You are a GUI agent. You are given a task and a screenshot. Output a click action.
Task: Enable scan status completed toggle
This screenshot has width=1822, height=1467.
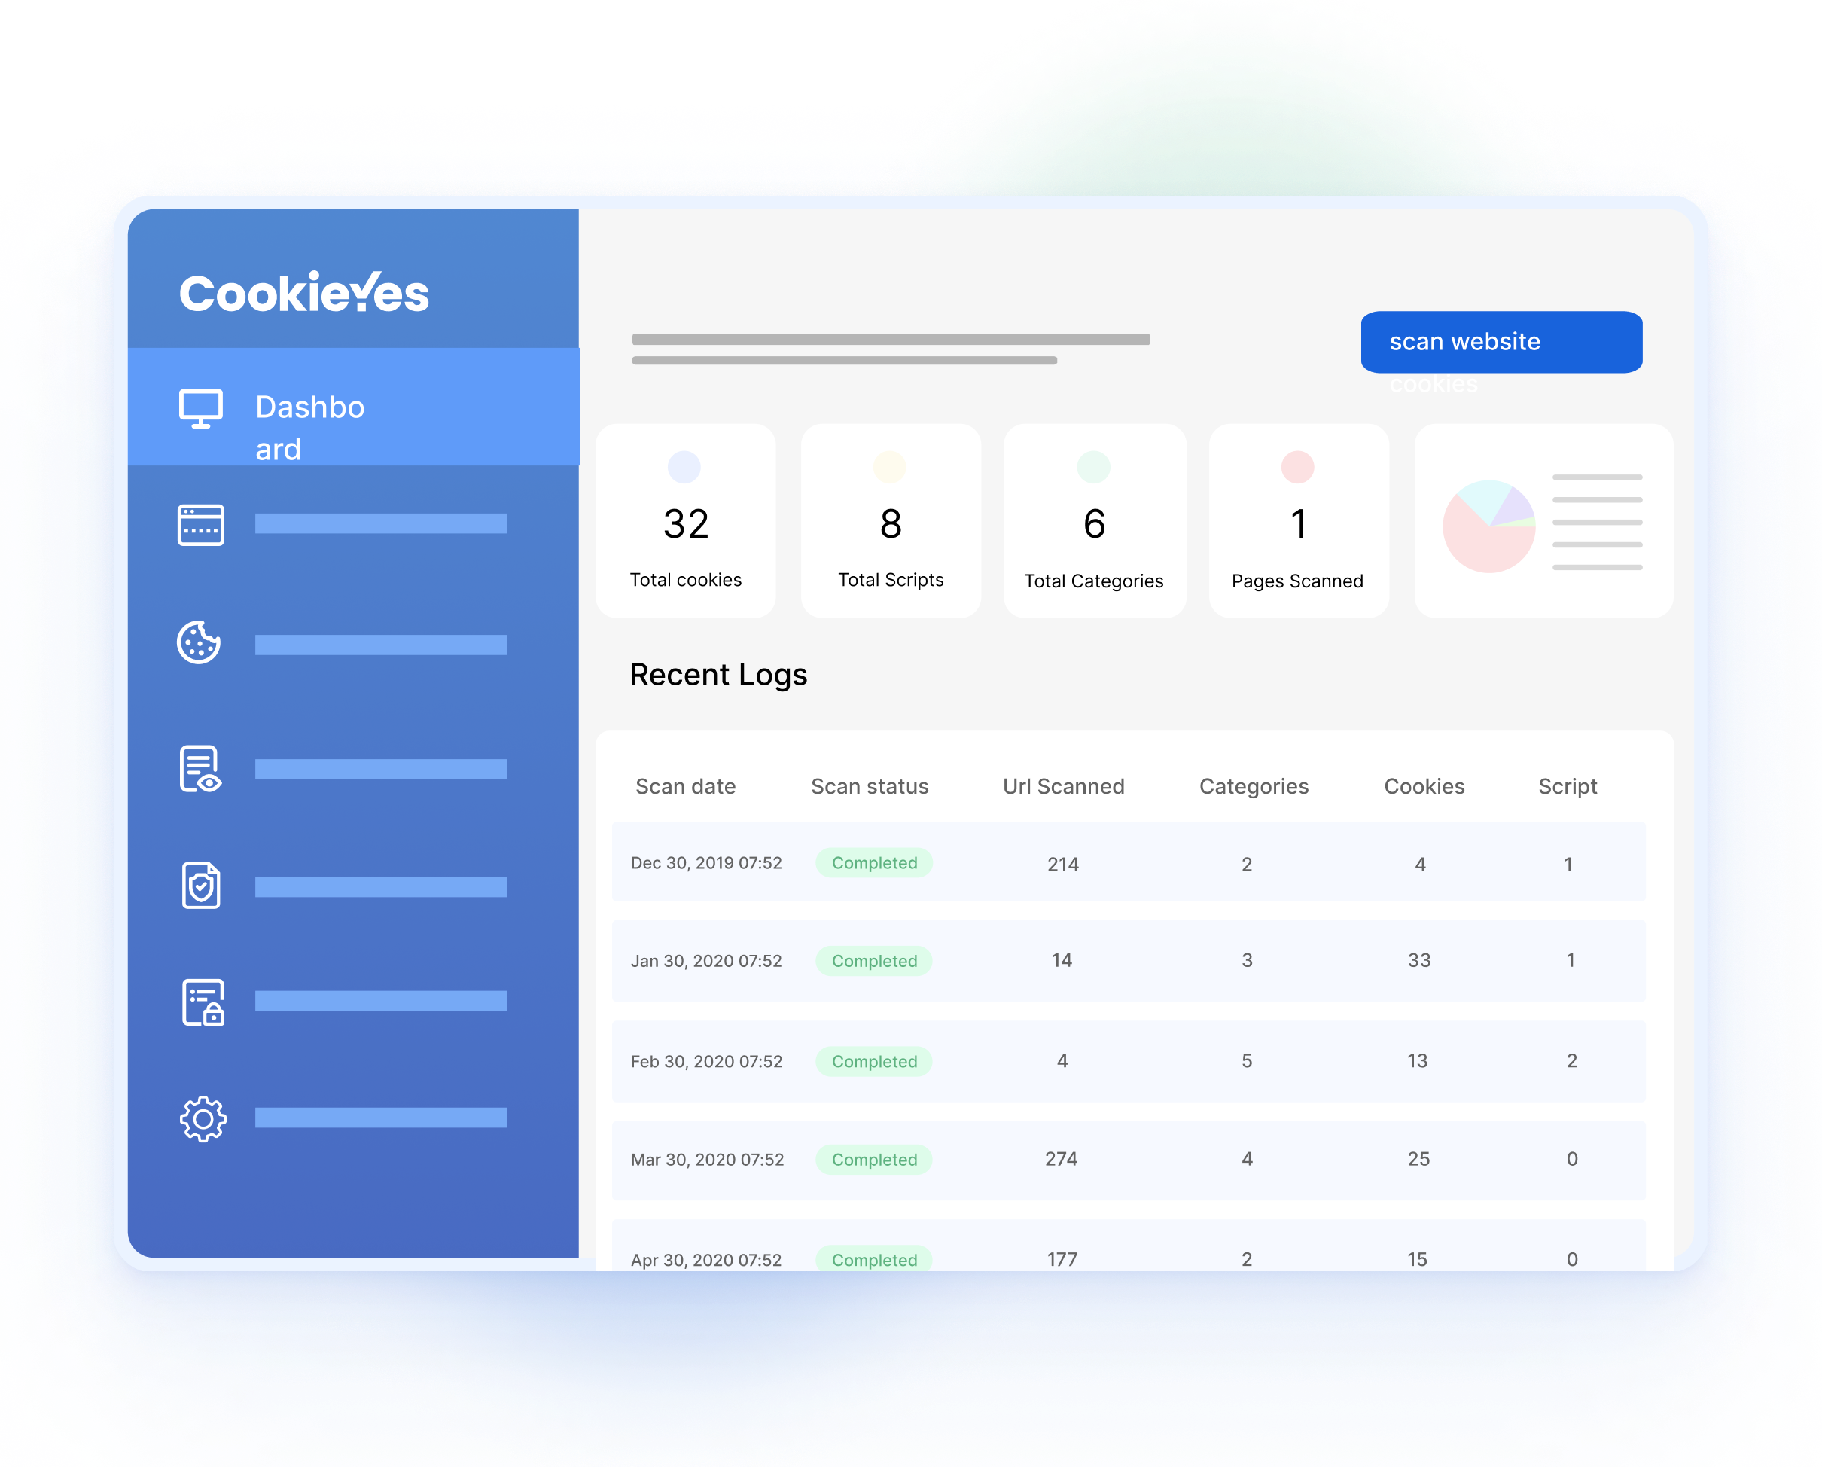click(x=875, y=862)
